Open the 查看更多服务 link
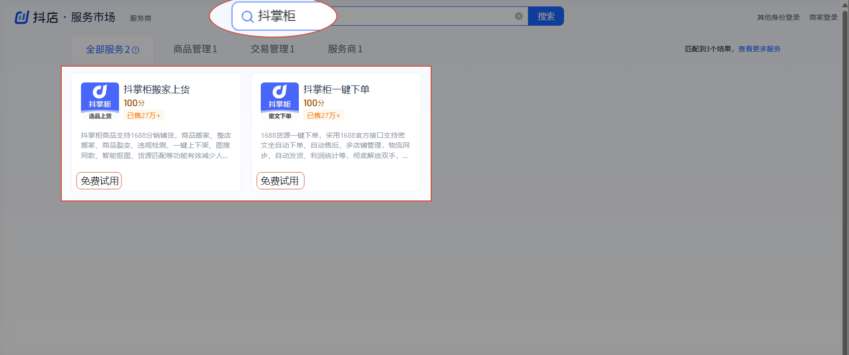This screenshot has height=355, width=849. pyautogui.click(x=759, y=49)
